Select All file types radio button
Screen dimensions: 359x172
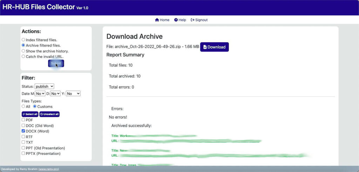pyautogui.click(x=23, y=106)
